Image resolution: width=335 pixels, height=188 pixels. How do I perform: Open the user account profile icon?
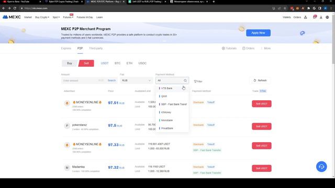(306, 17)
